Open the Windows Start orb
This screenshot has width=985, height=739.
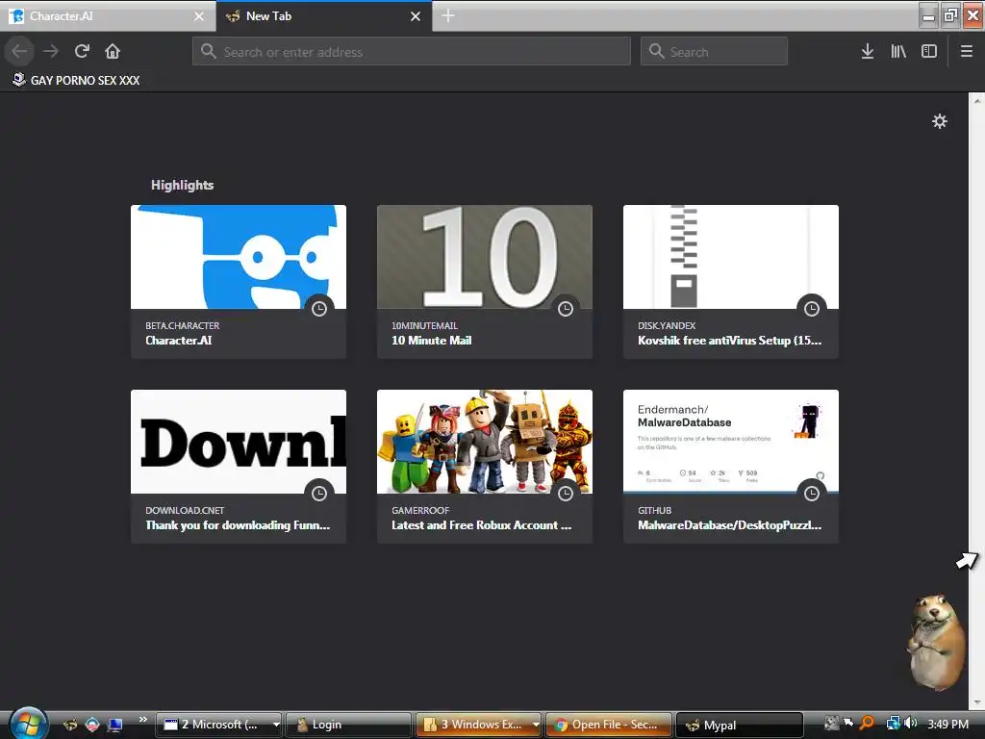click(x=27, y=723)
